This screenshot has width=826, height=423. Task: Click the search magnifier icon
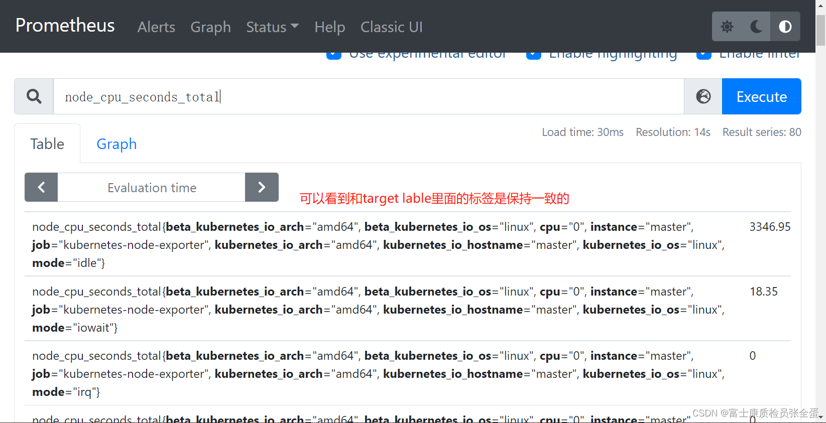pos(34,96)
